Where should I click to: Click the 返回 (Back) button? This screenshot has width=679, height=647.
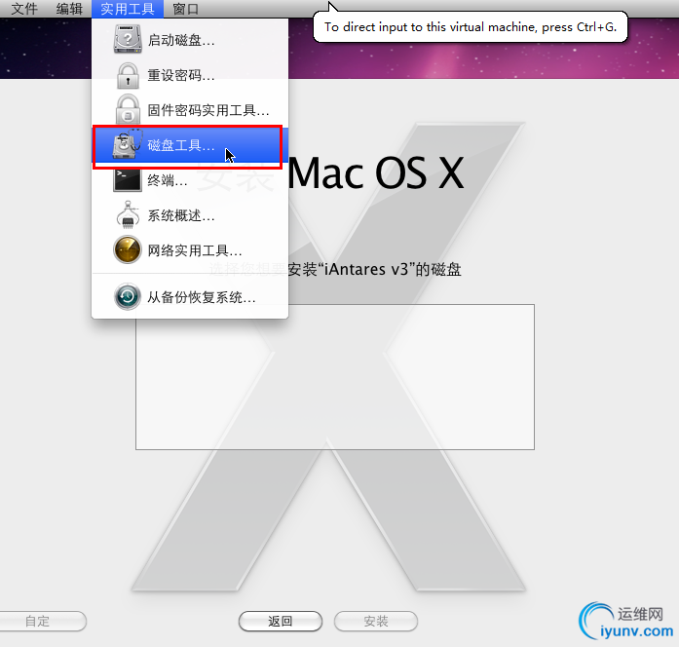281,621
